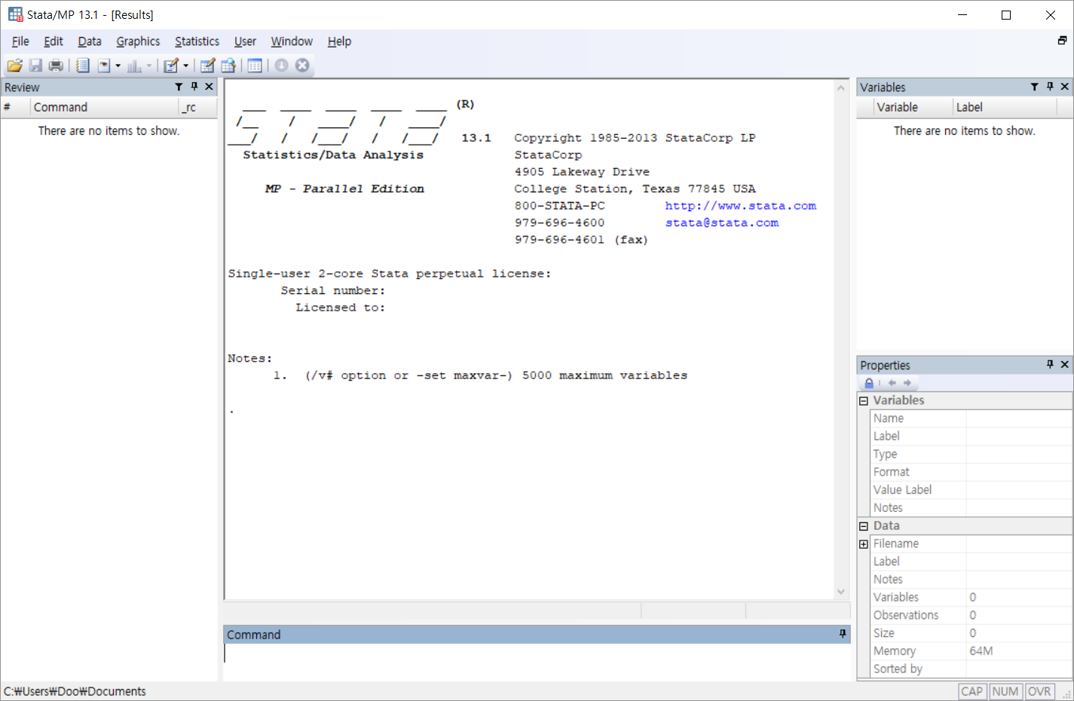Click the Results scrollbar up arrow
The image size is (1074, 701).
tap(841, 88)
